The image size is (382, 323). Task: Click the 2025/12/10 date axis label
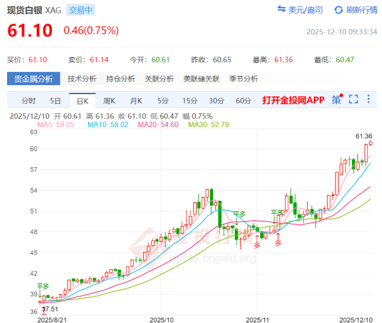click(x=356, y=320)
